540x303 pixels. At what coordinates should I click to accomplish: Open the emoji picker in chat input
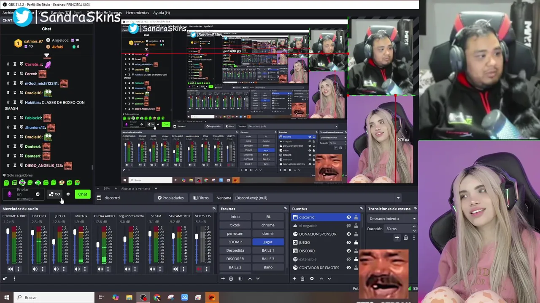pyautogui.click(x=38, y=194)
